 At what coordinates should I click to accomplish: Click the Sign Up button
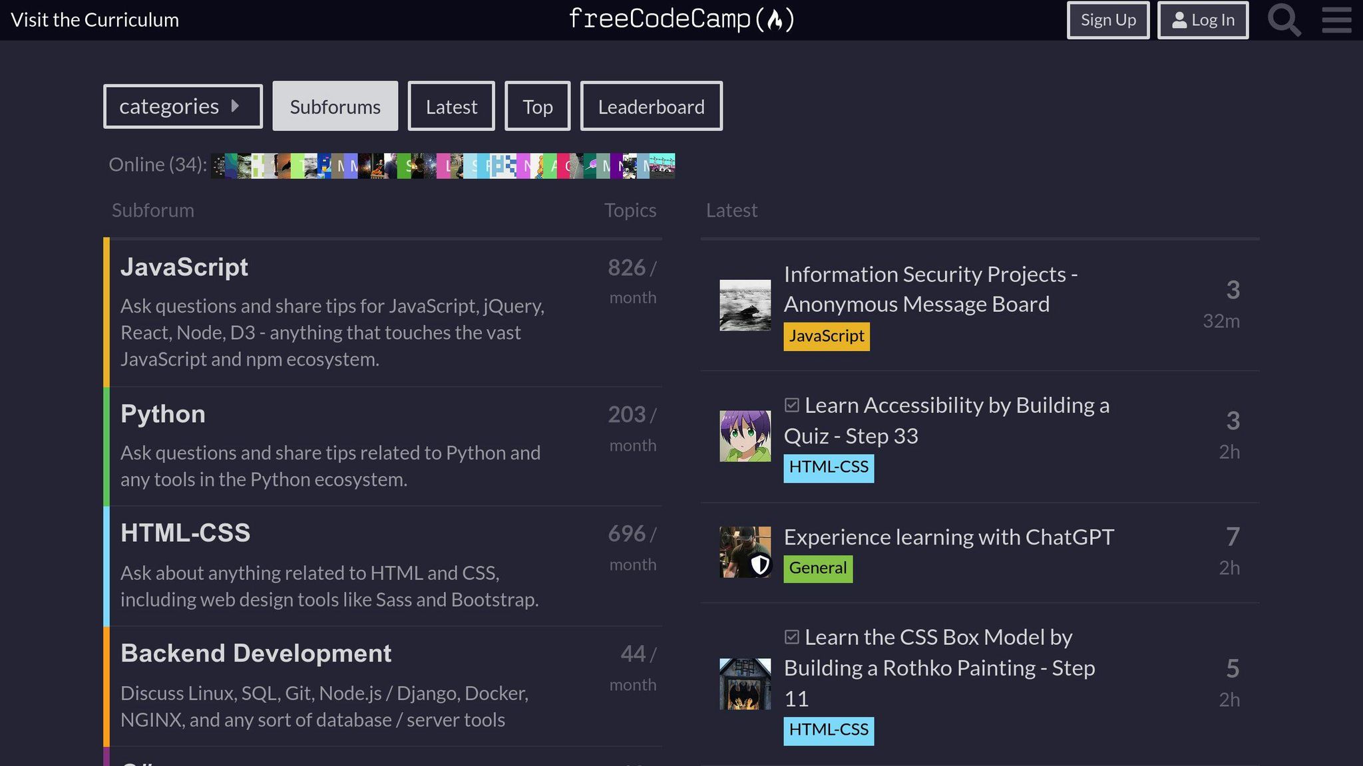pyautogui.click(x=1107, y=20)
